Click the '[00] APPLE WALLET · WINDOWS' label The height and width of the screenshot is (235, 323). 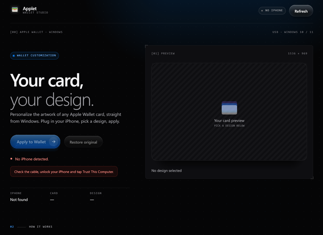tap(36, 32)
